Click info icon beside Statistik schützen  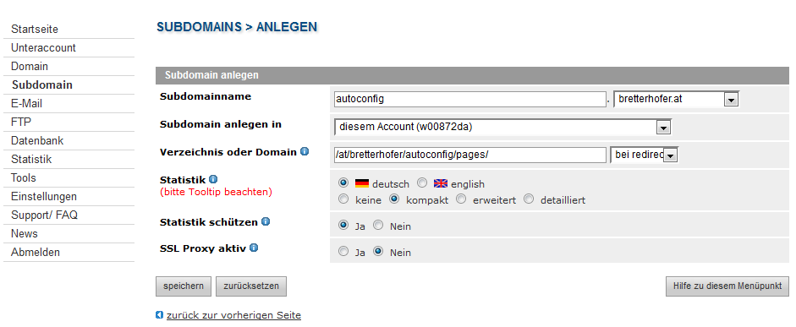click(x=266, y=221)
